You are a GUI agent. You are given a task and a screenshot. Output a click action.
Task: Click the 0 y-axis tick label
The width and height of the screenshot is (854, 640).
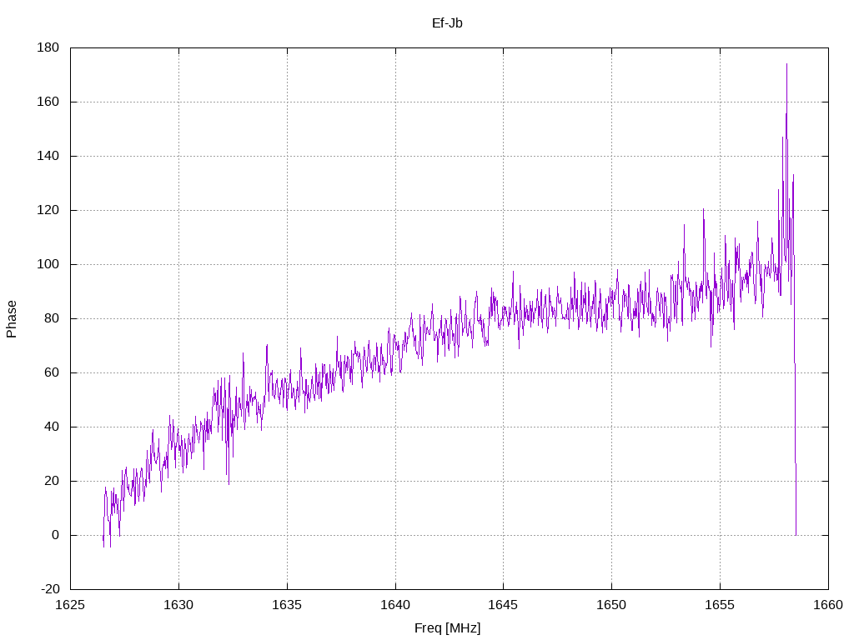[56, 536]
